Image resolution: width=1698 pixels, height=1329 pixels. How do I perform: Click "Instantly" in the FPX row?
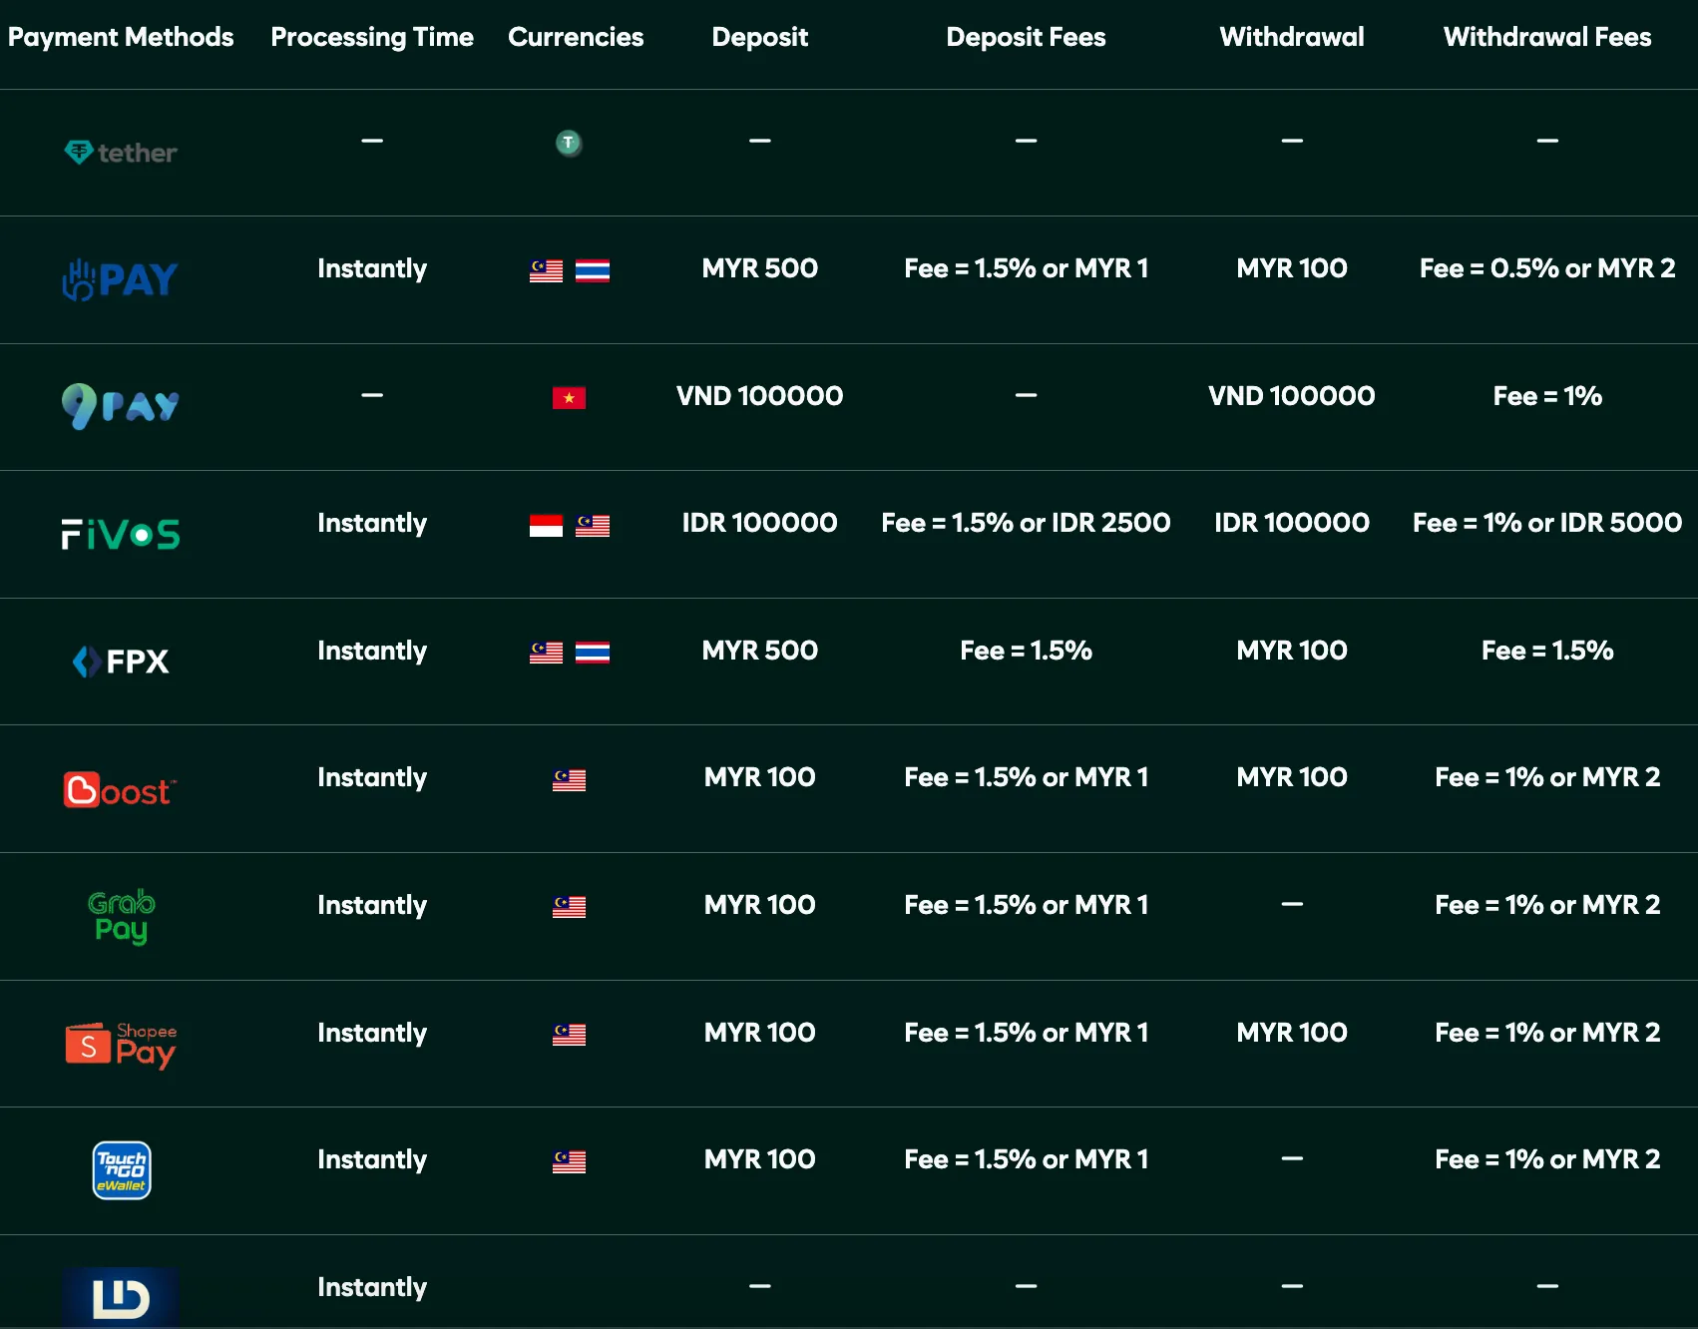372,652
